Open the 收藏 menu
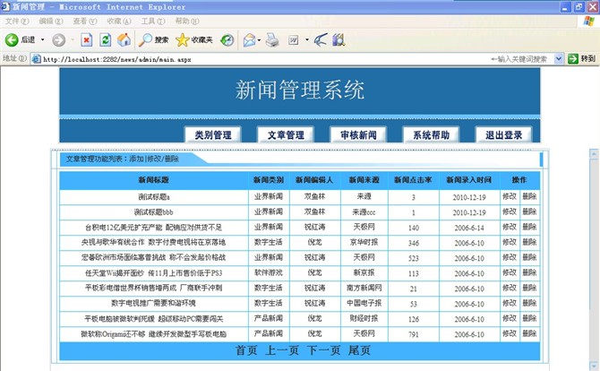Screen dimensions: 600x371 [119, 21]
